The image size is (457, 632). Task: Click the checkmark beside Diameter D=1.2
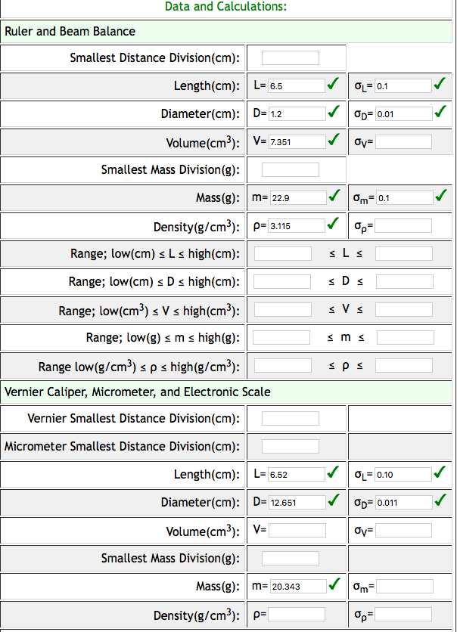coord(332,113)
